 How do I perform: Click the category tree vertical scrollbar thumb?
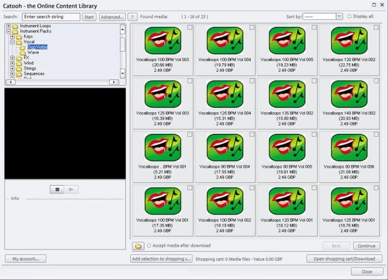click(123, 45)
